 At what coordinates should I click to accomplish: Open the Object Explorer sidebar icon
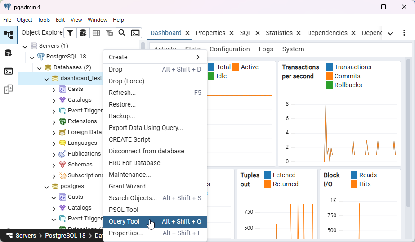point(9,35)
